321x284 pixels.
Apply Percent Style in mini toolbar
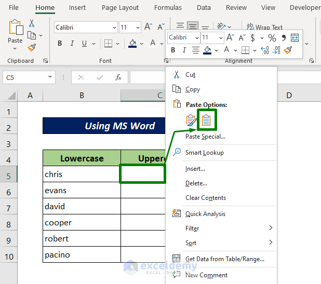[x=272, y=38]
